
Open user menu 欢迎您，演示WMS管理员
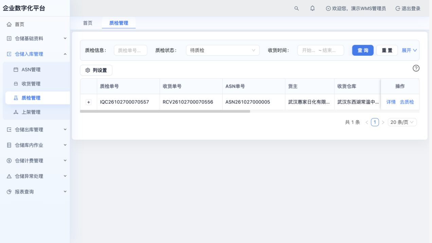(x=356, y=8)
